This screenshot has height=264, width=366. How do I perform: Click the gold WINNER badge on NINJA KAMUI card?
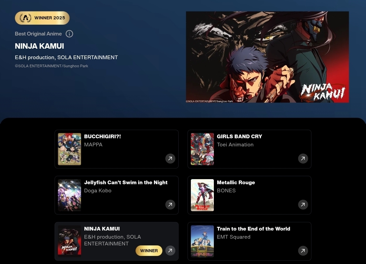149,251
